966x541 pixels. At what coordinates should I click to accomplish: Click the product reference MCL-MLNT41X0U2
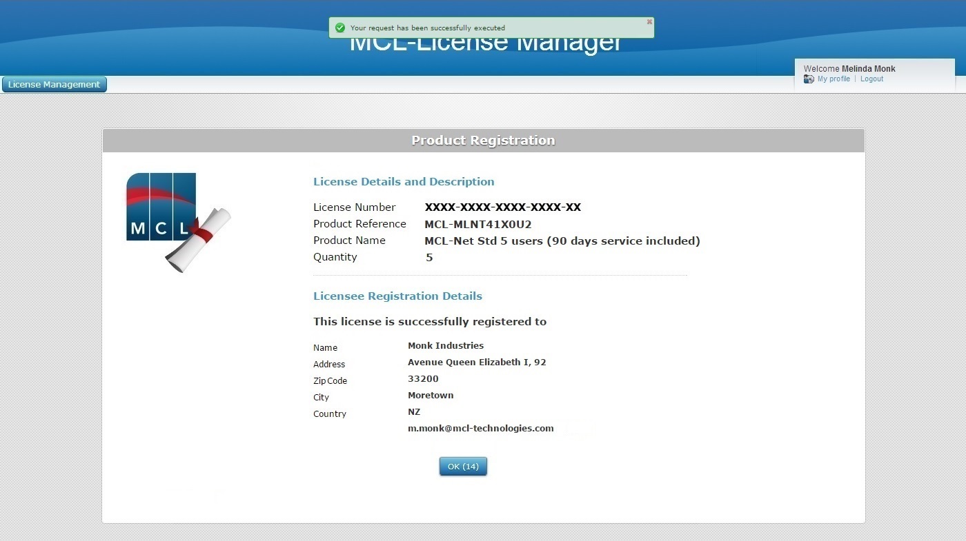477,224
